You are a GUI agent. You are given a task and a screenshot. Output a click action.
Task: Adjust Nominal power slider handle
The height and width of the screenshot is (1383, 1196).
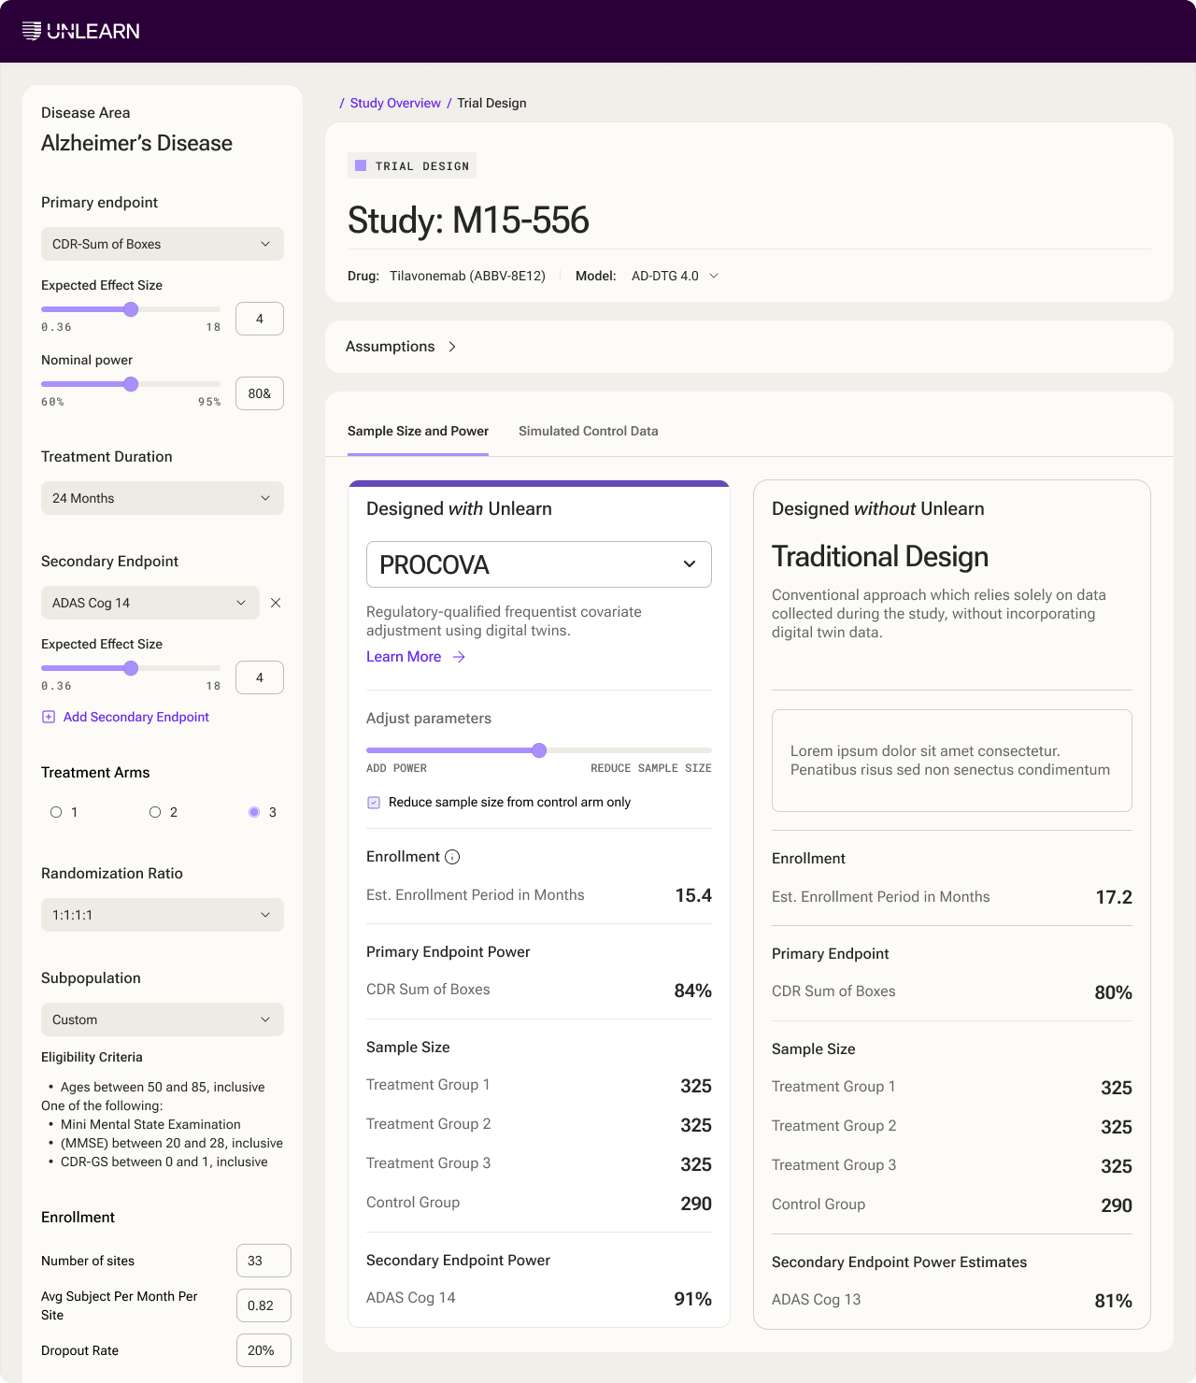(x=131, y=384)
